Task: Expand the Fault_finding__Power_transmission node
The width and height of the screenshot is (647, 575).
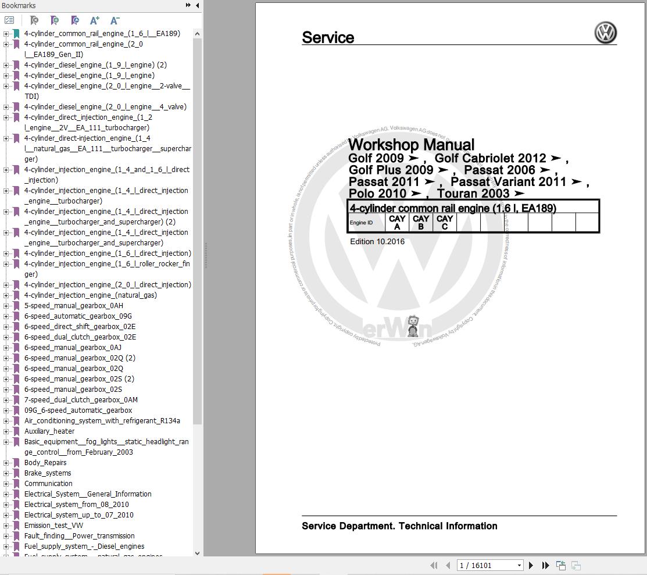Action: pyautogui.click(x=6, y=536)
